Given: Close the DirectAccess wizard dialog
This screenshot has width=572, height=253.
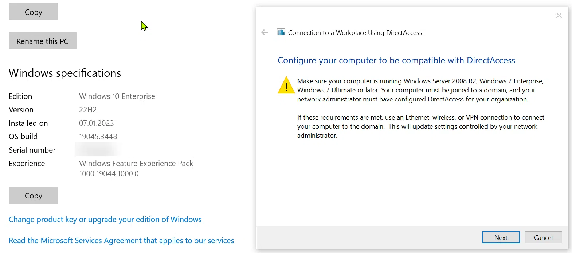Looking at the screenshot, I should 559,15.
